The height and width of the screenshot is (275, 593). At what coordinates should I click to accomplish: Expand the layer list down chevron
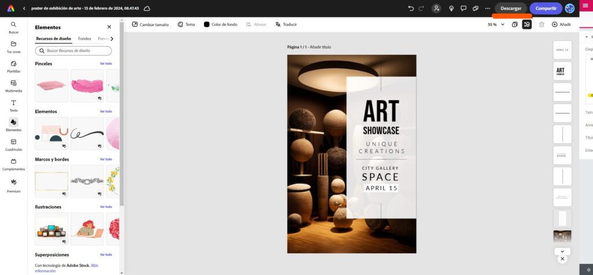click(x=562, y=251)
